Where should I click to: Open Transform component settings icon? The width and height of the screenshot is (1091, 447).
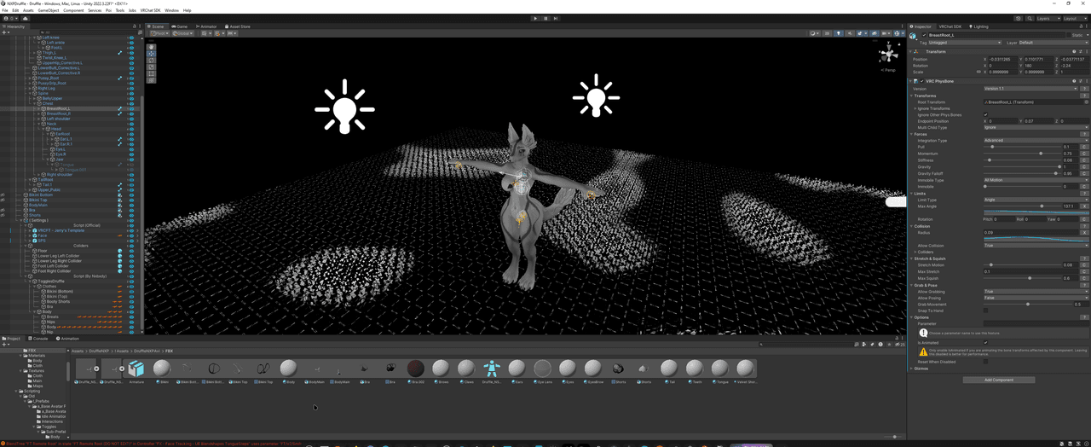pos(1079,51)
